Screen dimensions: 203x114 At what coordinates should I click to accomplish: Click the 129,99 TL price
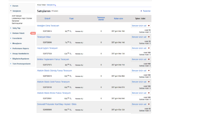tap(68, 54)
